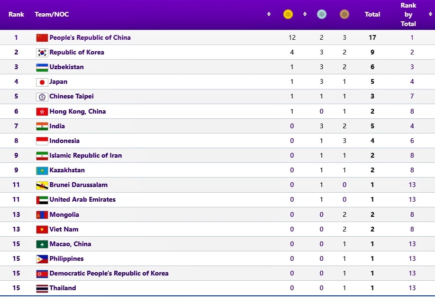Select the Indonesia flag icon
Viewport: 435px width, 302px height.
[42, 141]
